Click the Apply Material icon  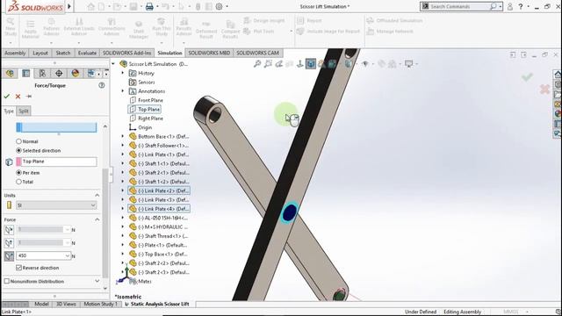[x=31, y=29]
